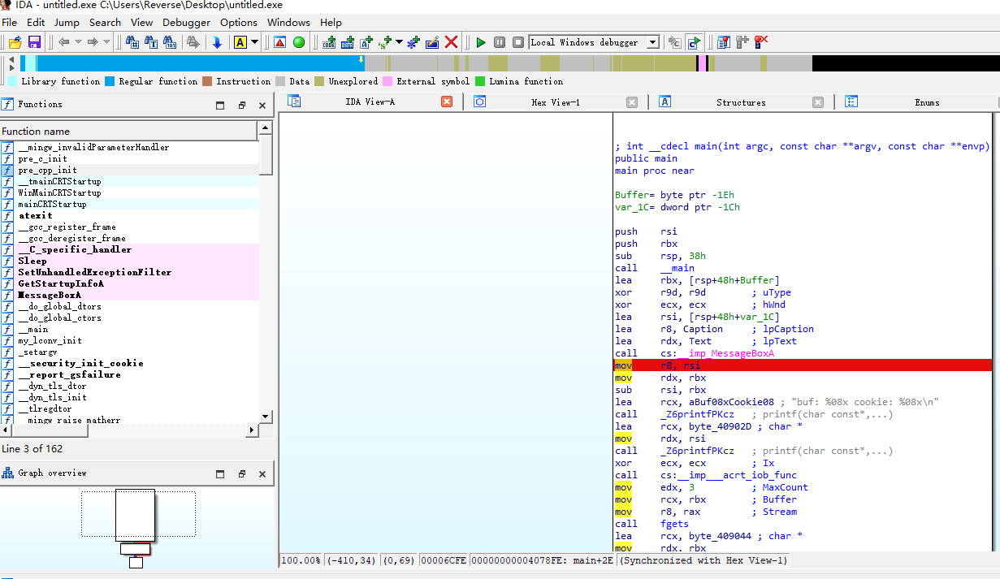Open the Debugger menu
This screenshot has height=579, width=1000.
point(186,22)
